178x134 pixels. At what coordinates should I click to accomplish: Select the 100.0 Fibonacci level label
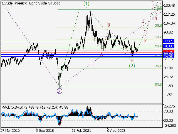158,85
